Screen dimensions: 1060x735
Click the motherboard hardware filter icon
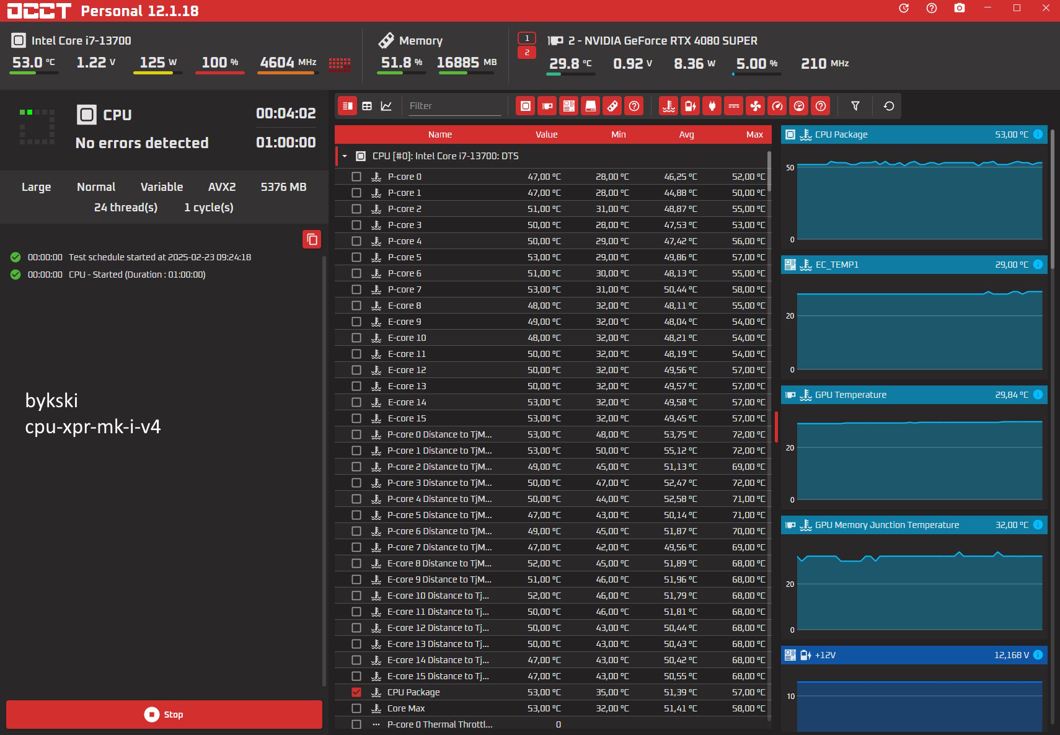(569, 106)
